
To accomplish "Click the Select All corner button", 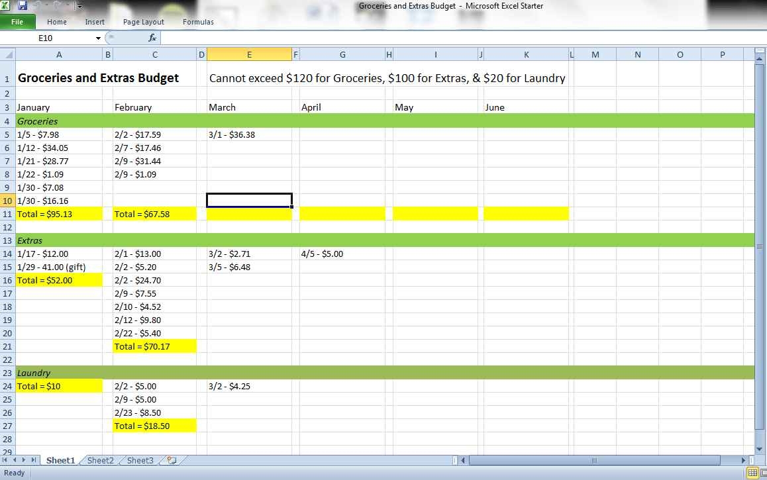I will click(7, 54).
